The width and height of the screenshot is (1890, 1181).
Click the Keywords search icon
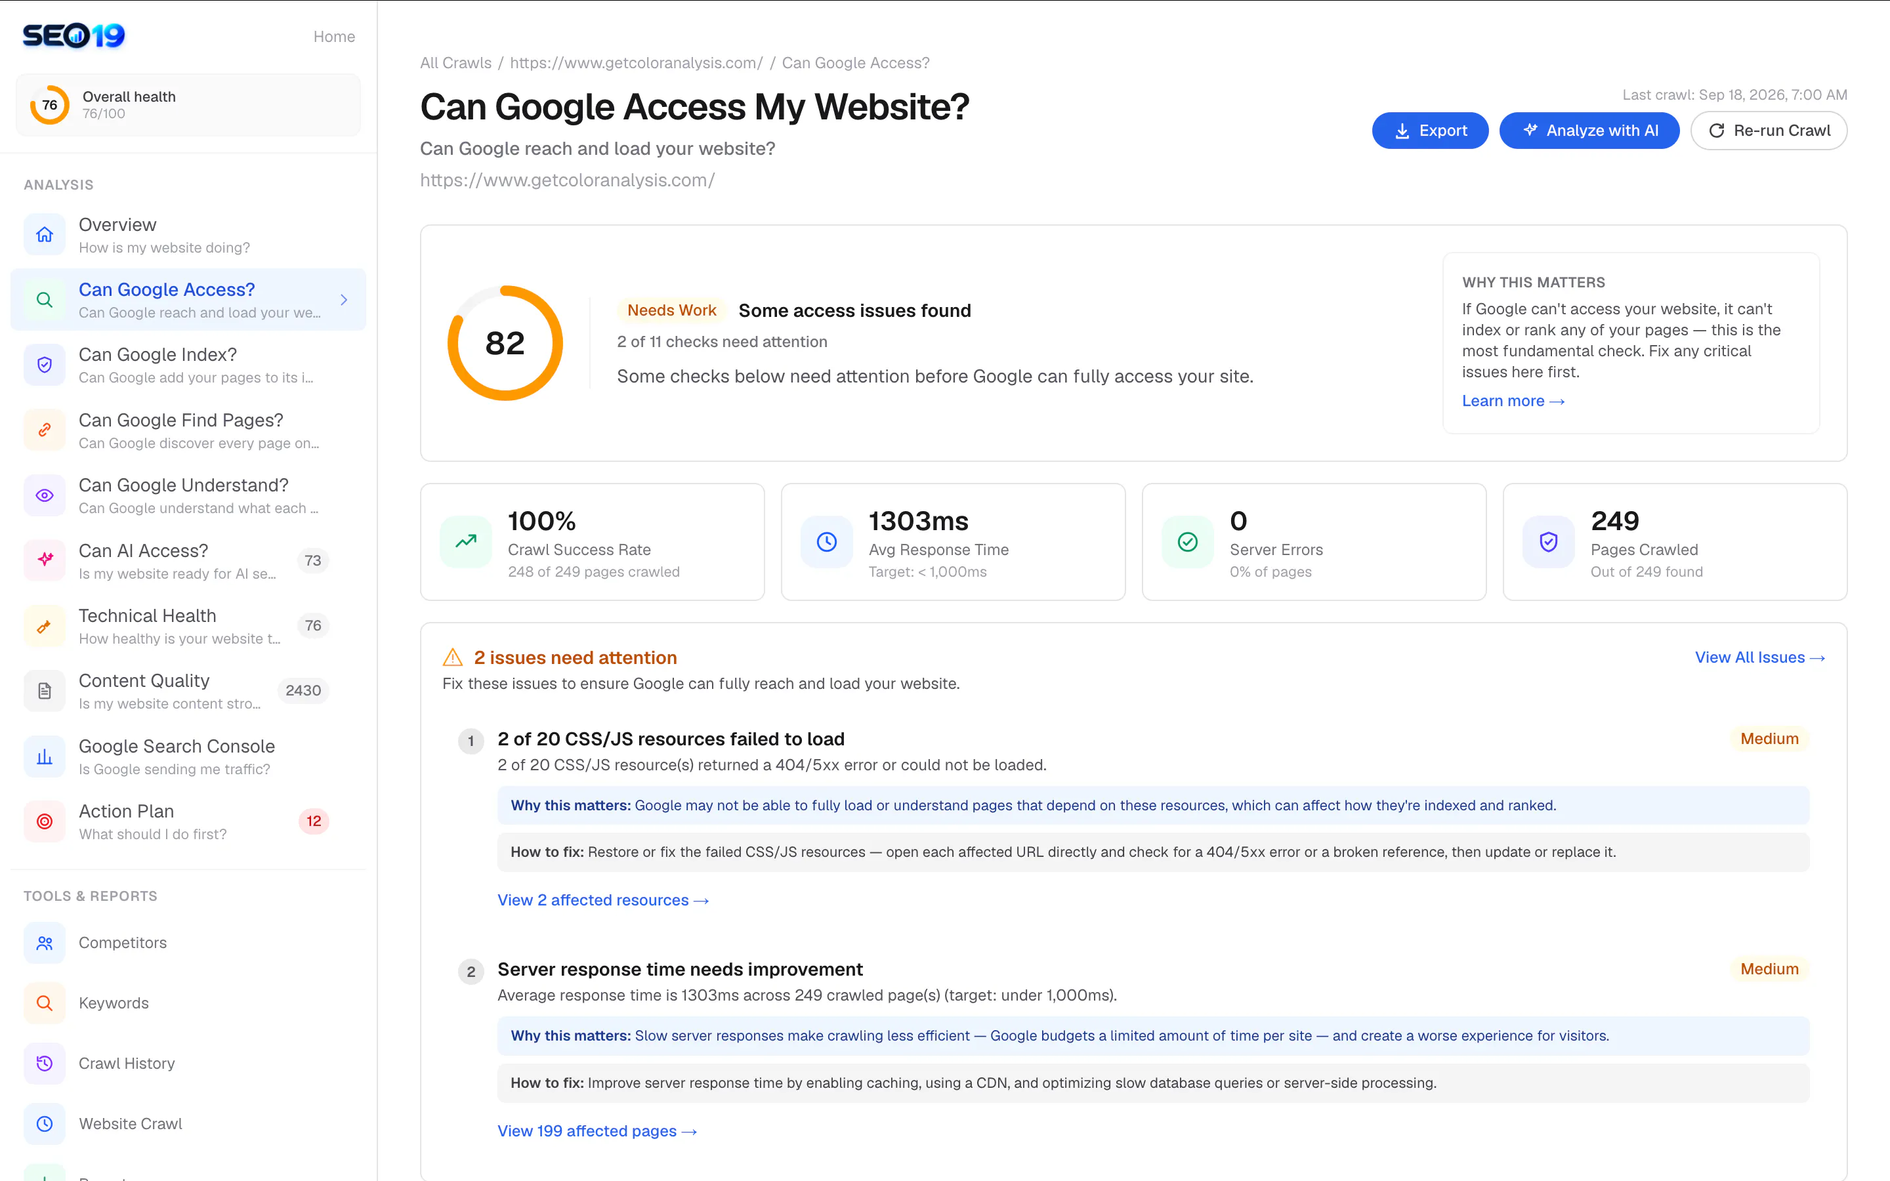45,1003
